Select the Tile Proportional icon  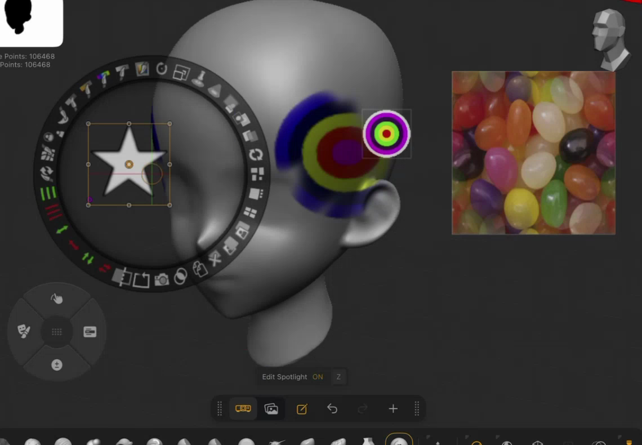(257, 173)
